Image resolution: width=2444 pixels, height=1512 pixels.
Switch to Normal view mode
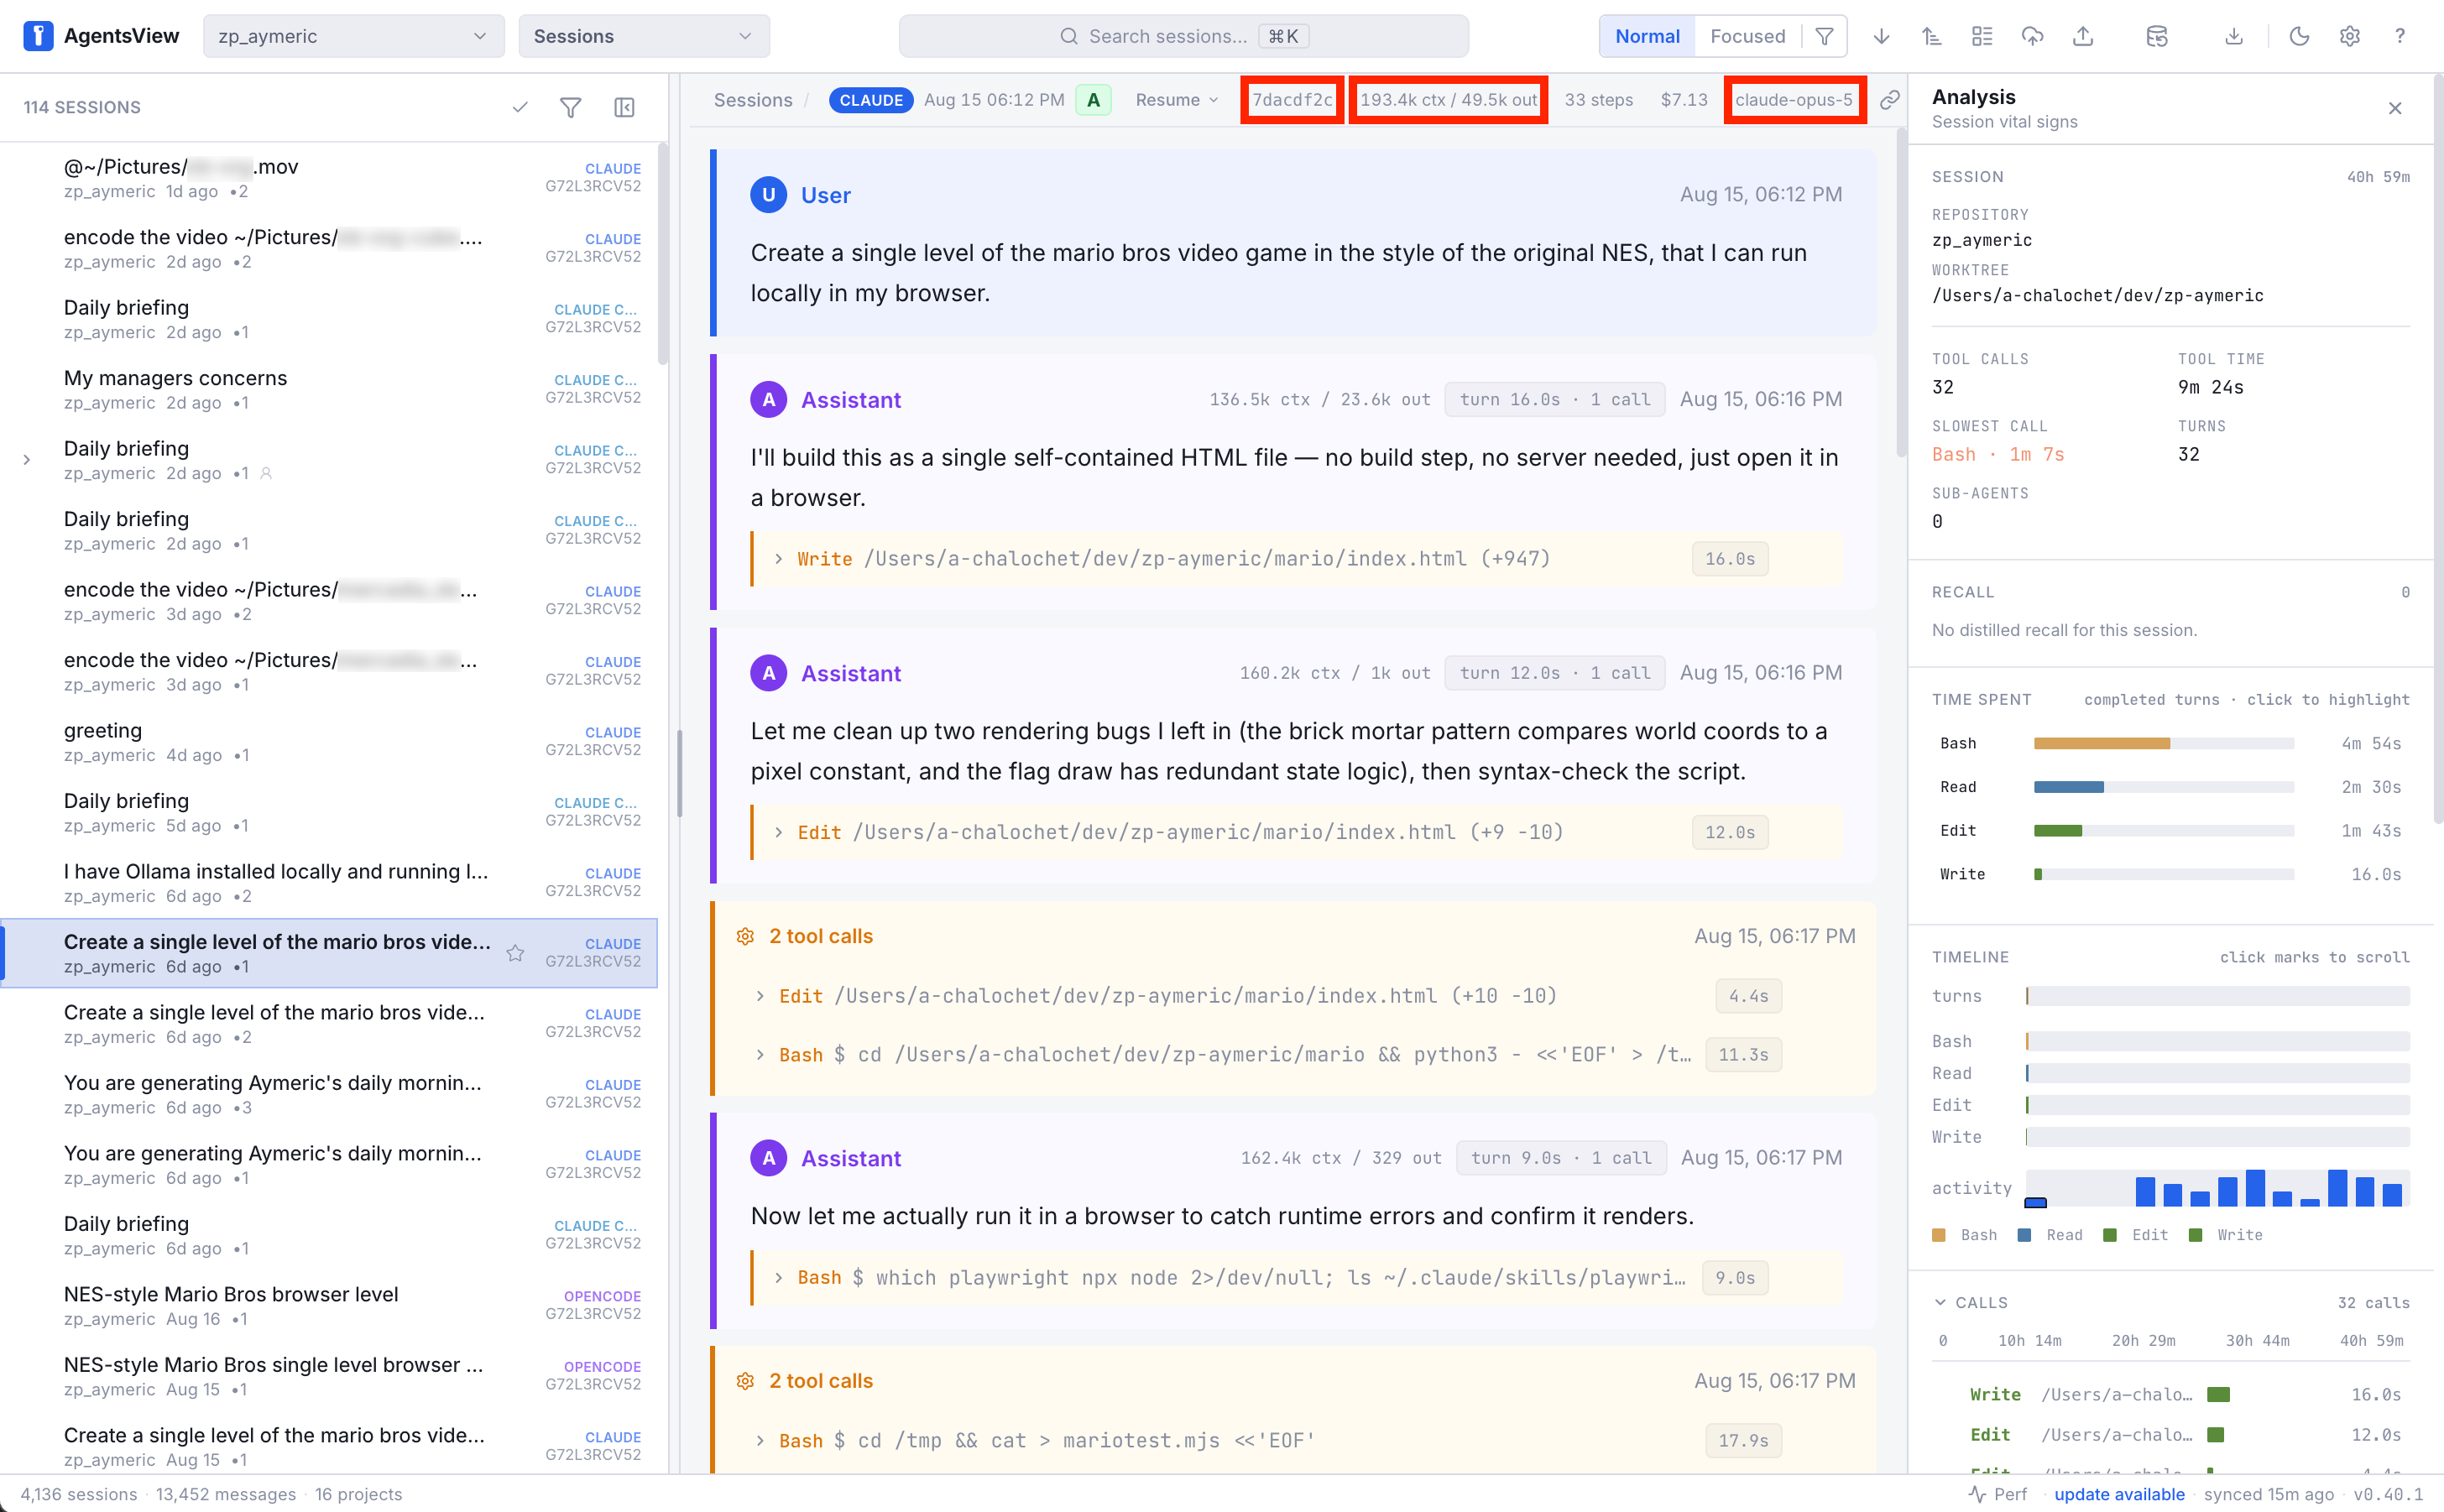point(1647,36)
